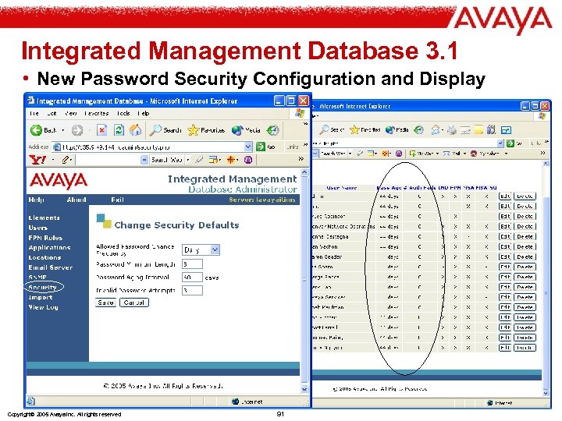
Task: Open Media in the front window toolbar
Action: point(246,130)
